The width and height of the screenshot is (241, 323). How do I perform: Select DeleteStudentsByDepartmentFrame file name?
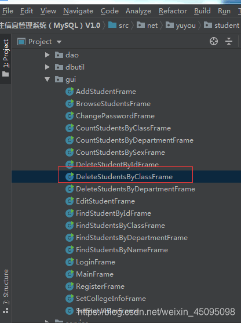tap(136, 189)
